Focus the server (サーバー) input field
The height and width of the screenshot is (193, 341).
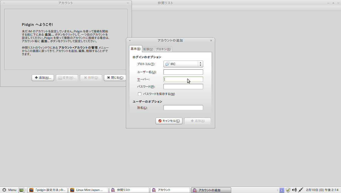coord(183,79)
